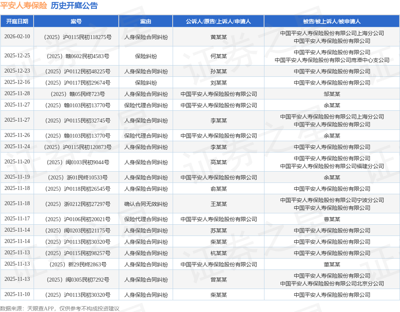Select the date cell 2025-12-23
This screenshot has height=312, width=400.
click(17, 71)
